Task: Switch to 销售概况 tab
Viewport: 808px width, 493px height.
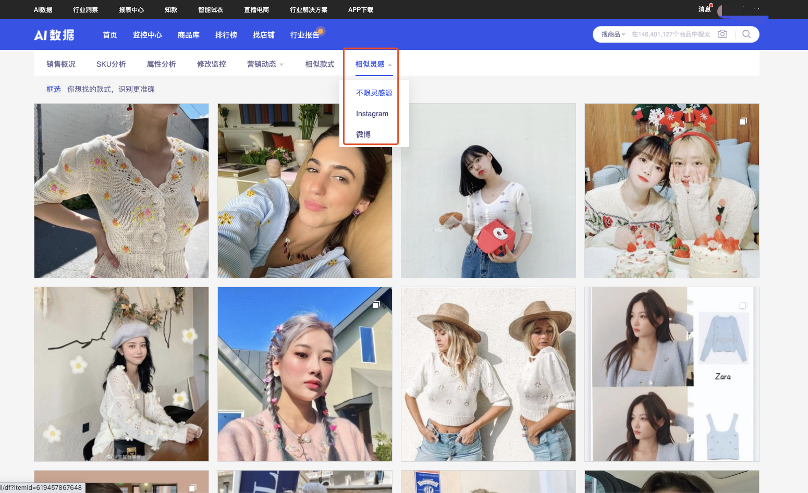Action: [61, 64]
